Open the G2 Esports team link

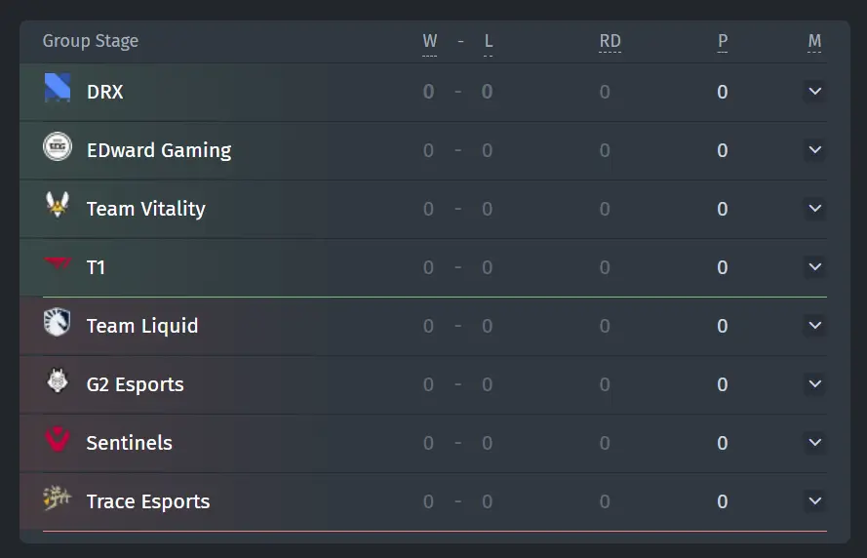tap(136, 384)
